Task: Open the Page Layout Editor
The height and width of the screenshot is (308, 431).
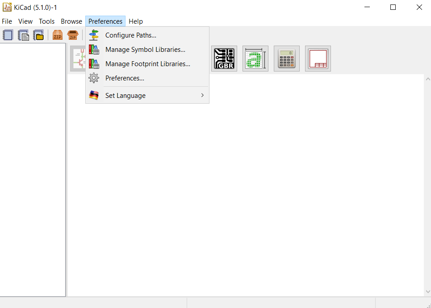Action: [x=318, y=58]
